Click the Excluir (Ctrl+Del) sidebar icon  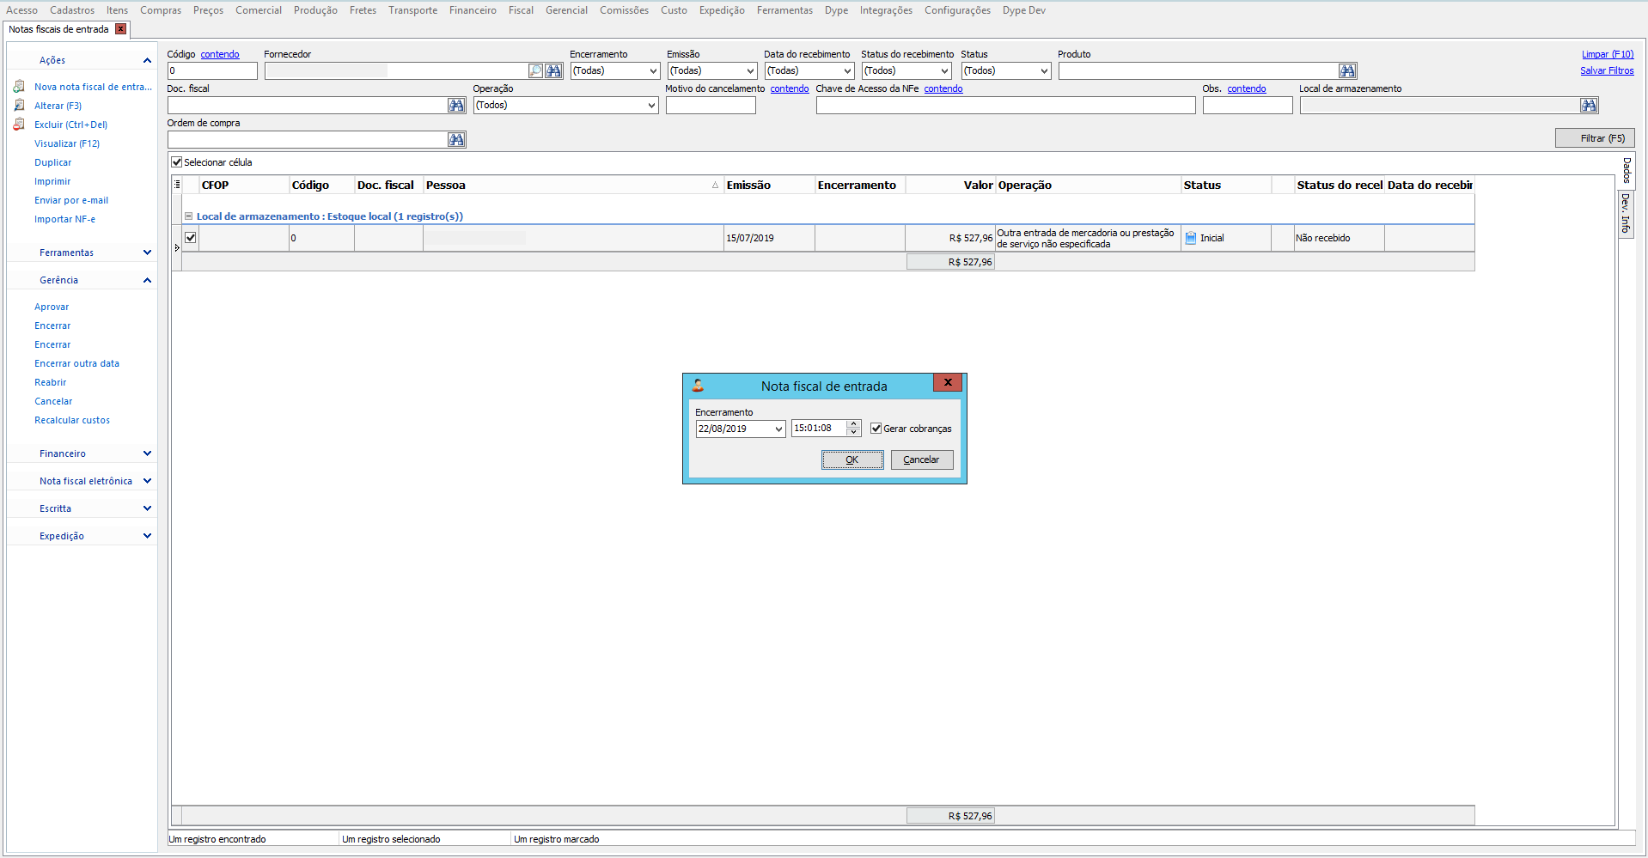(x=19, y=125)
